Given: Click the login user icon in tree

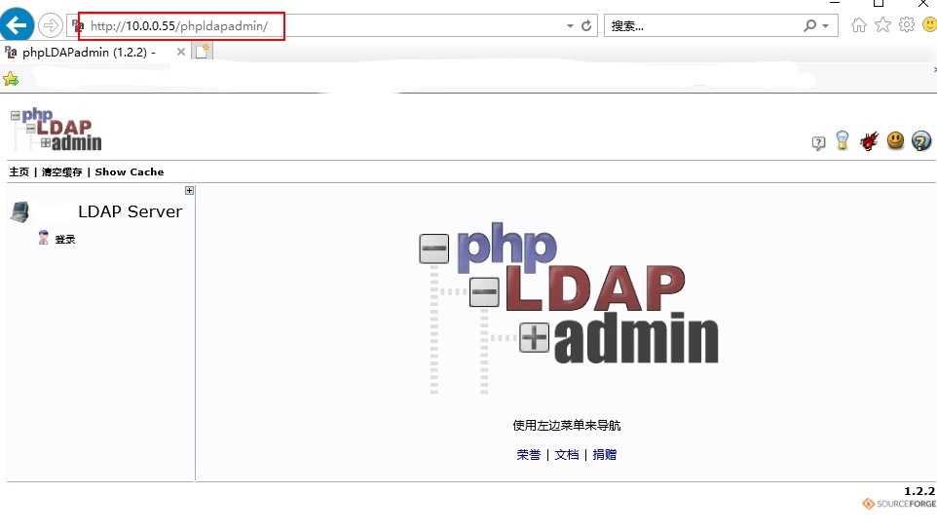Looking at the screenshot, I should point(43,238).
